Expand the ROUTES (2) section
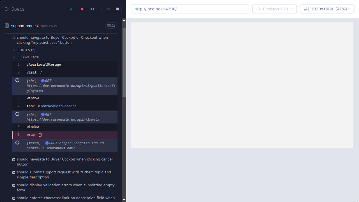This screenshot has width=359, height=202. pyautogui.click(x=14, y=50)
